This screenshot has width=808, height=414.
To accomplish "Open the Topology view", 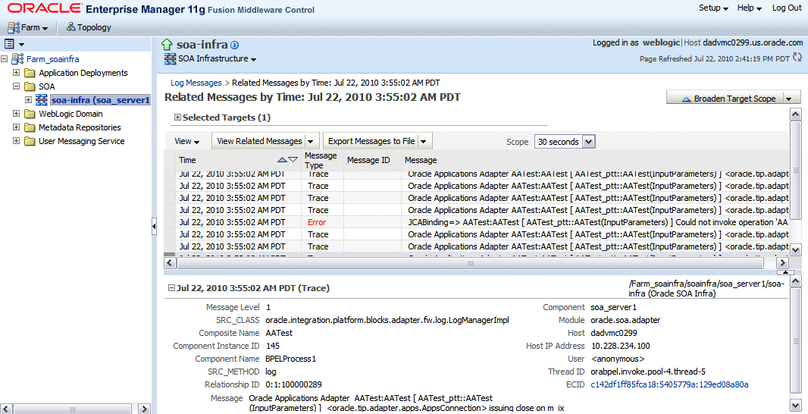I will point(89,27).
